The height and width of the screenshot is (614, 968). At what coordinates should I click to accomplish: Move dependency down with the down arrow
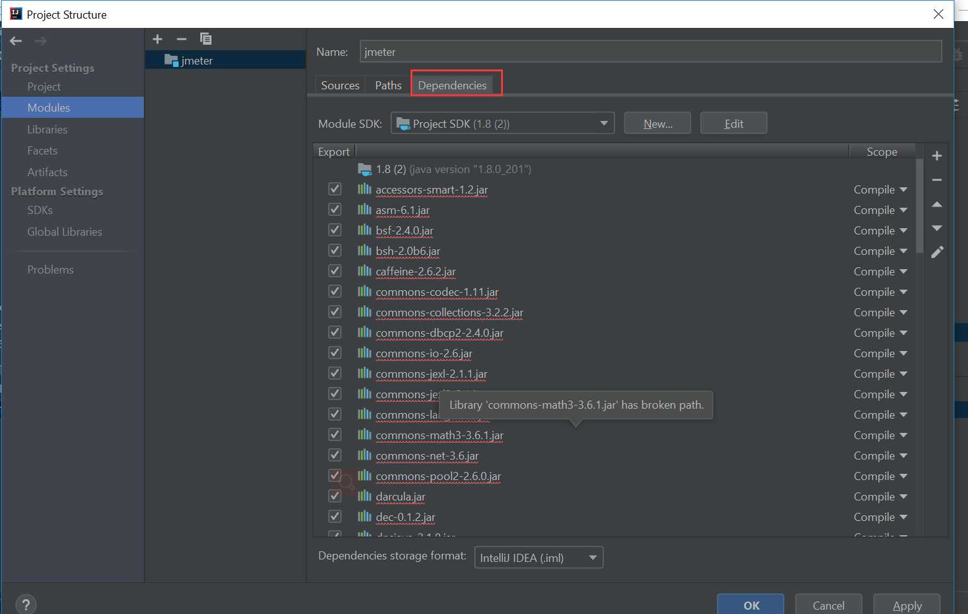[937, 228]
